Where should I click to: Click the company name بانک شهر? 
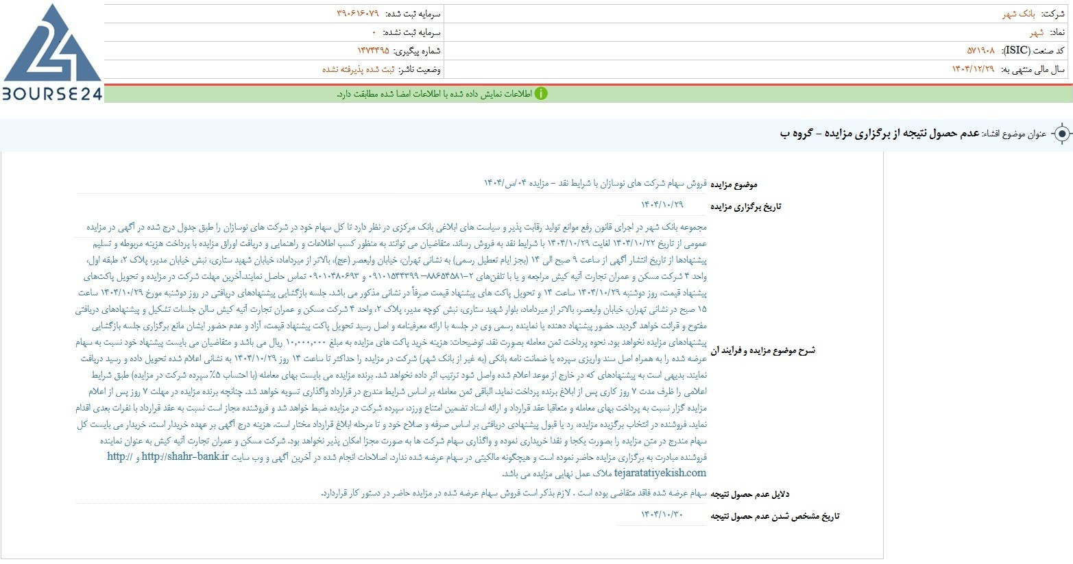pyautogui.click(x=1018, y=14)
